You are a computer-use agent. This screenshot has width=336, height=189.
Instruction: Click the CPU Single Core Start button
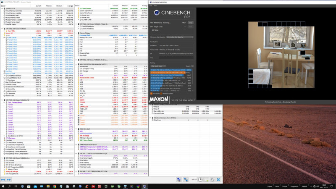[190, 27]
